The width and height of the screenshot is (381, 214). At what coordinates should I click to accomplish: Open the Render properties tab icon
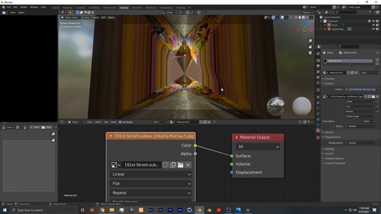click(318, 61)
